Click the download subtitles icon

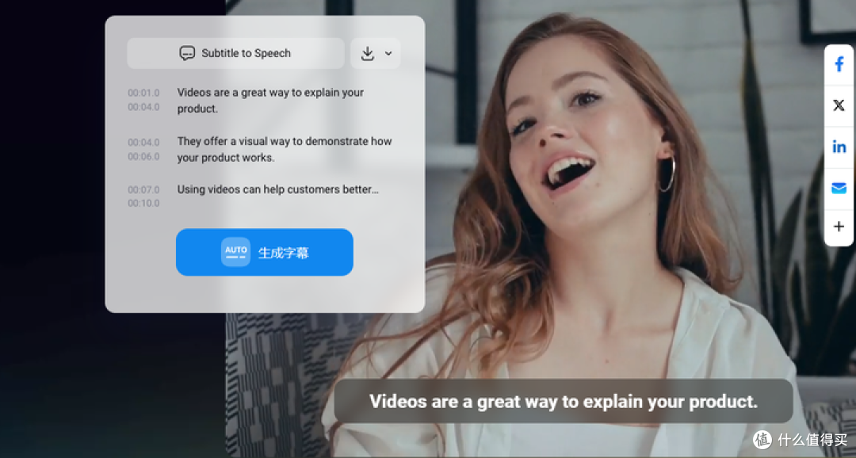368,54
